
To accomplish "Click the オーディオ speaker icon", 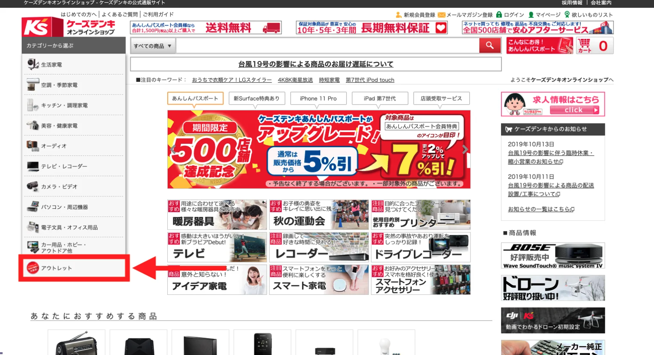I will click(x=33, y=145).
